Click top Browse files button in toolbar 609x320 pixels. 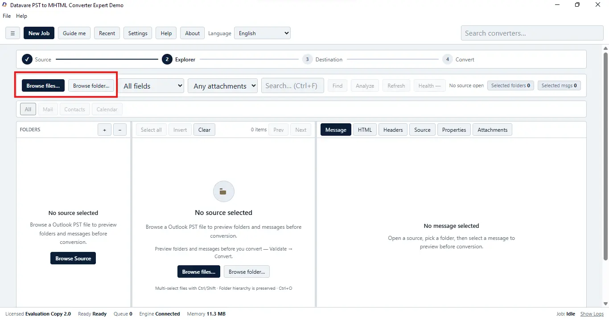(x=43, y=85)
